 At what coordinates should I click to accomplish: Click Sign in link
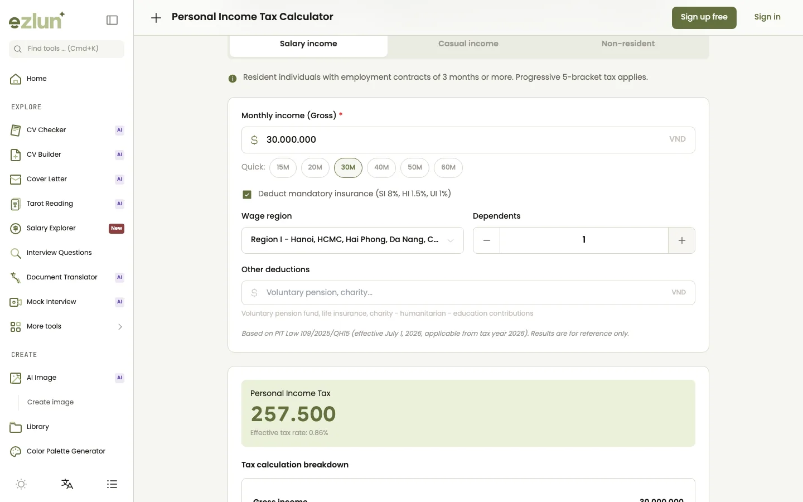(x=767, y=17)
